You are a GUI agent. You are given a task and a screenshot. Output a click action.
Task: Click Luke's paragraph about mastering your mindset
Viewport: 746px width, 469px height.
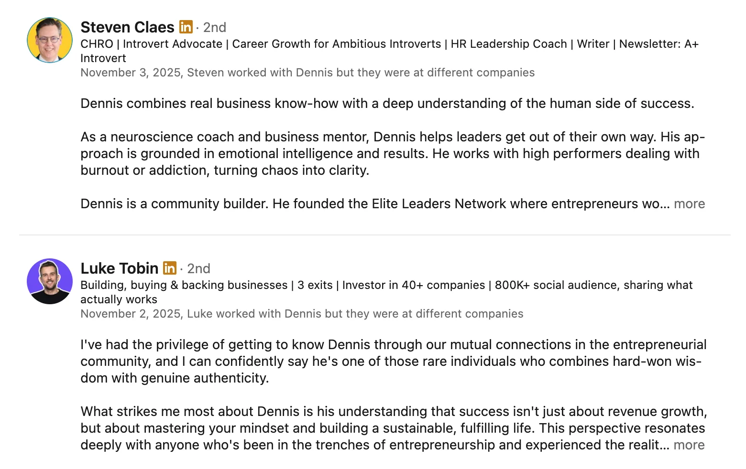pos(393,428)
